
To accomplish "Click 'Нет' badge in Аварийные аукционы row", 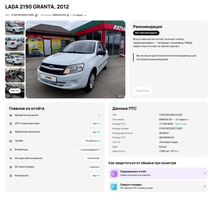I will point(96,132).
